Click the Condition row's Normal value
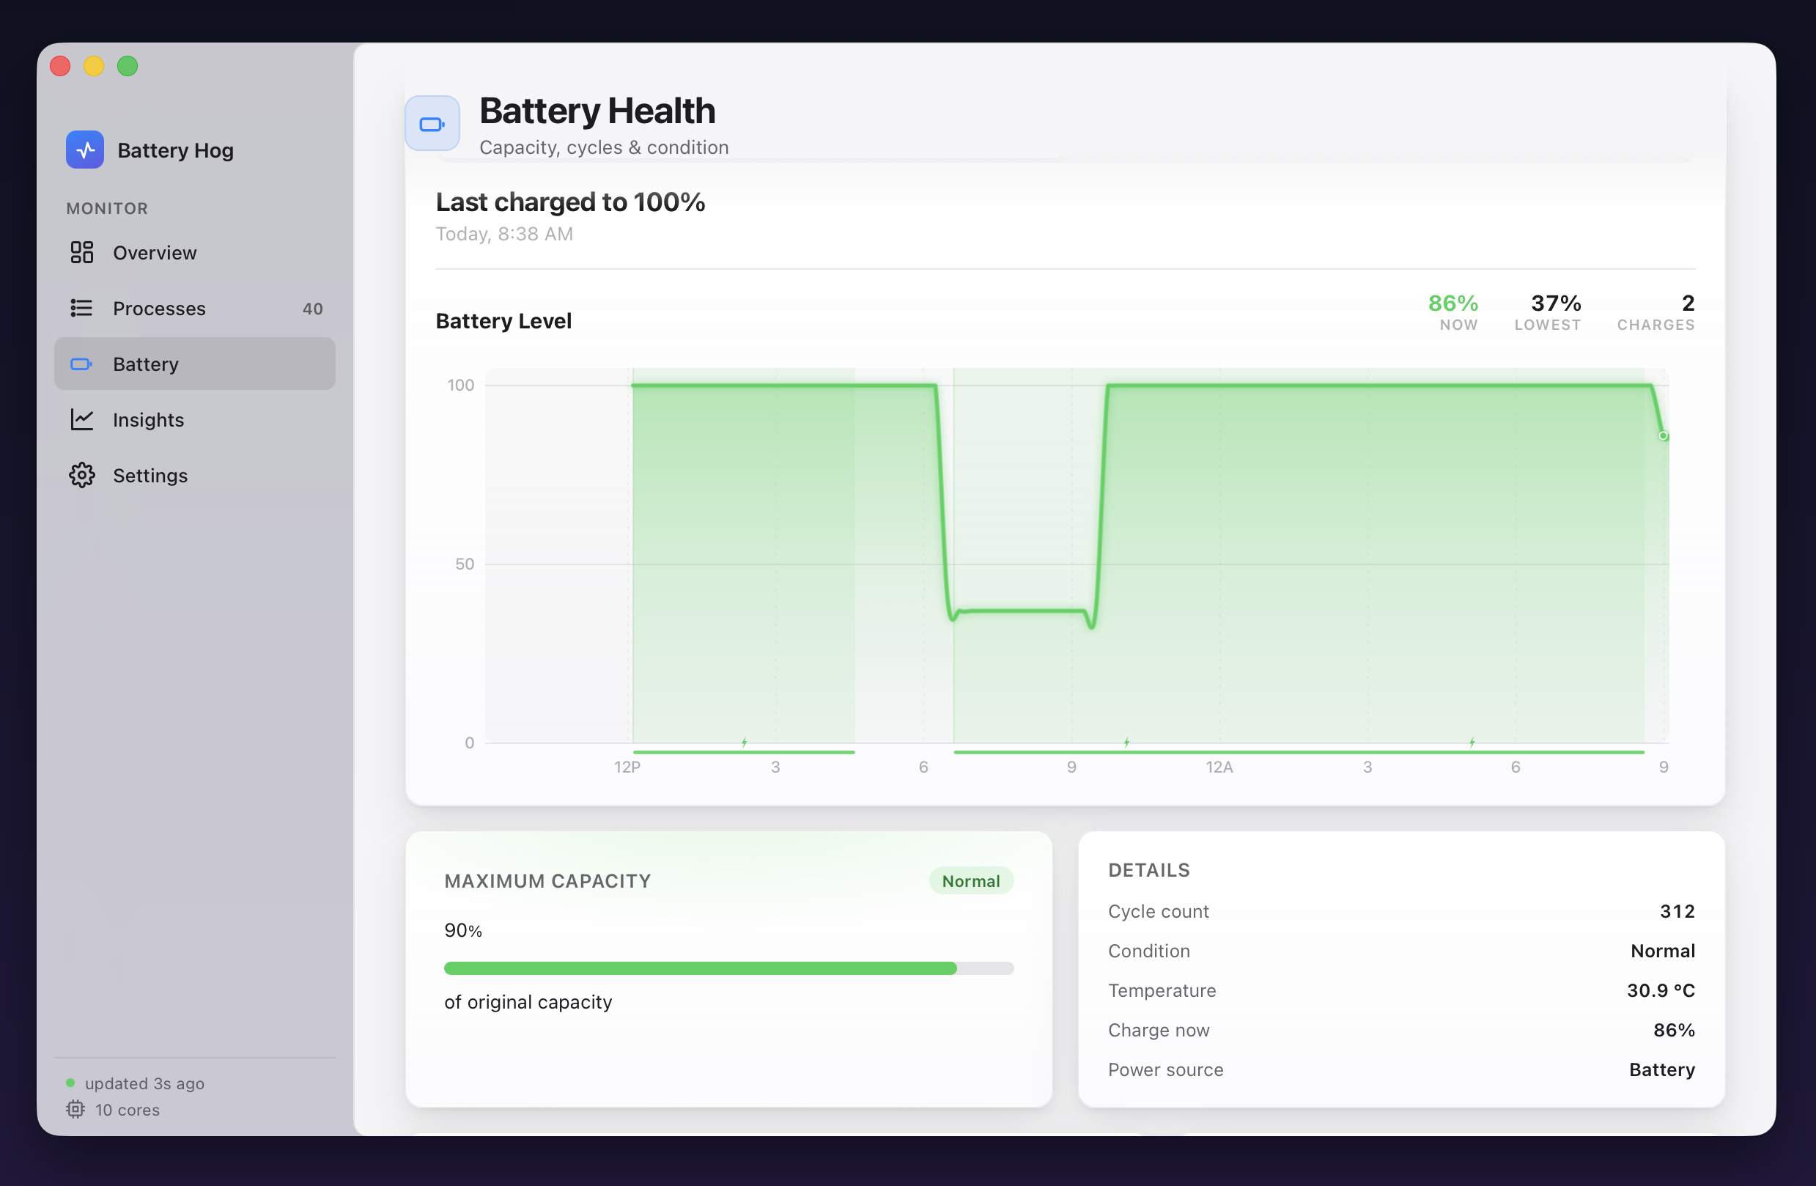 (1663, 951)
